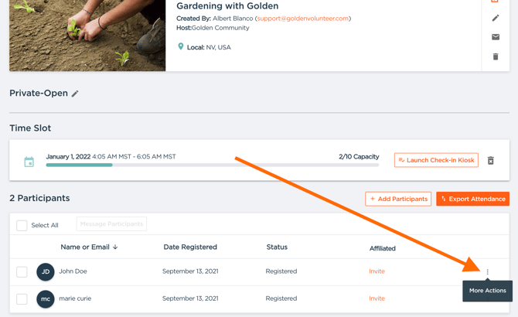Click the Date Registered column header
Screen dimensions: 518x317
pos(190,247)
